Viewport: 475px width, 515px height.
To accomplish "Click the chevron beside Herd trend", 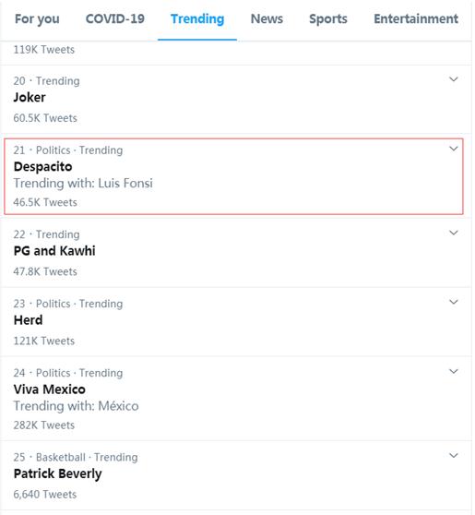I will [x=453, y=302].
